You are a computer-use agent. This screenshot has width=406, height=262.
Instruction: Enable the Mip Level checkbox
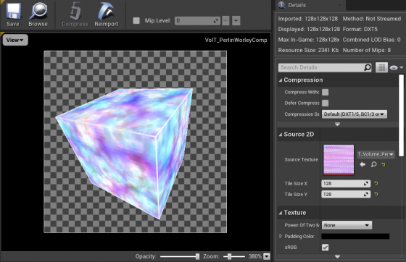coord(136,21)
